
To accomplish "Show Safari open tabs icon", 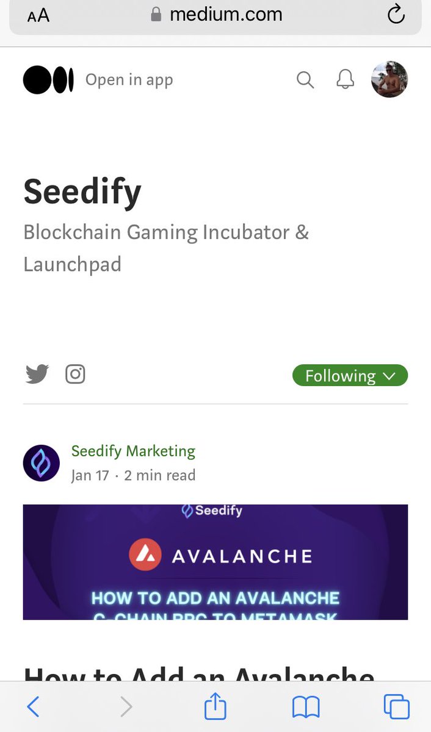I will coord(396,706).
